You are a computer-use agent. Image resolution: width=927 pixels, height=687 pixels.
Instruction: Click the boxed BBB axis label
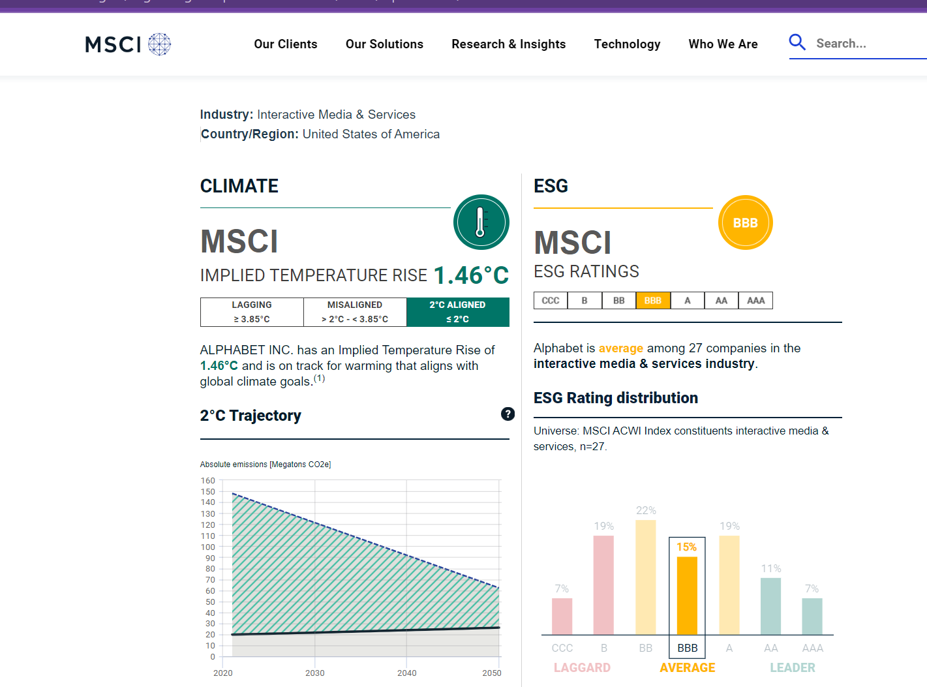click(688, 648)
